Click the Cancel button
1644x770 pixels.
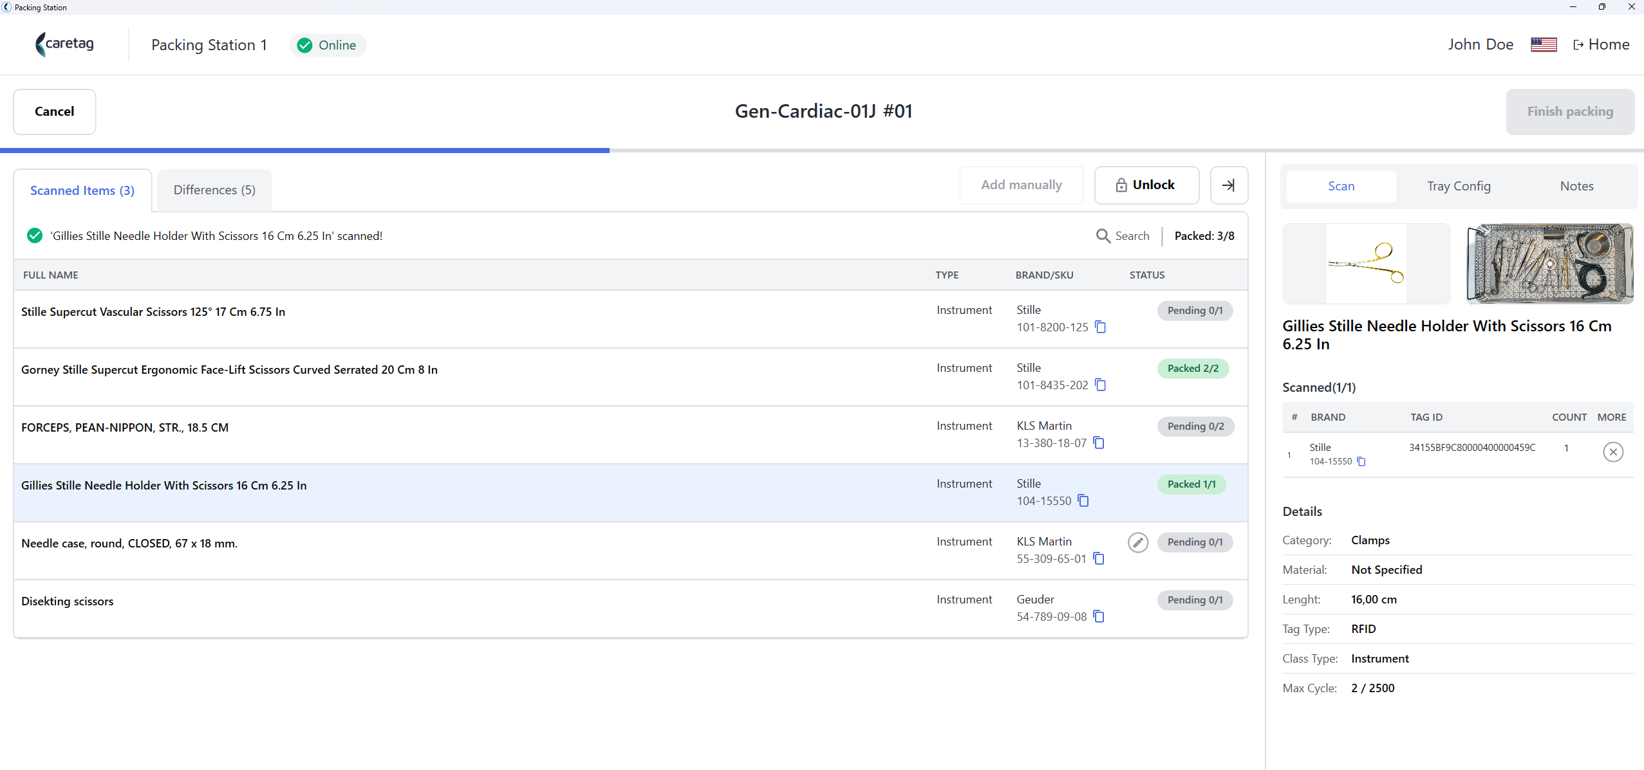(x=55, y=112)
